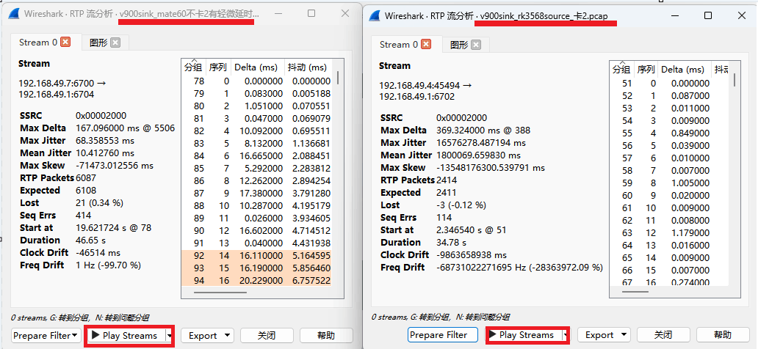Maximize the left RTP analysis window

(x=311, y=13)
